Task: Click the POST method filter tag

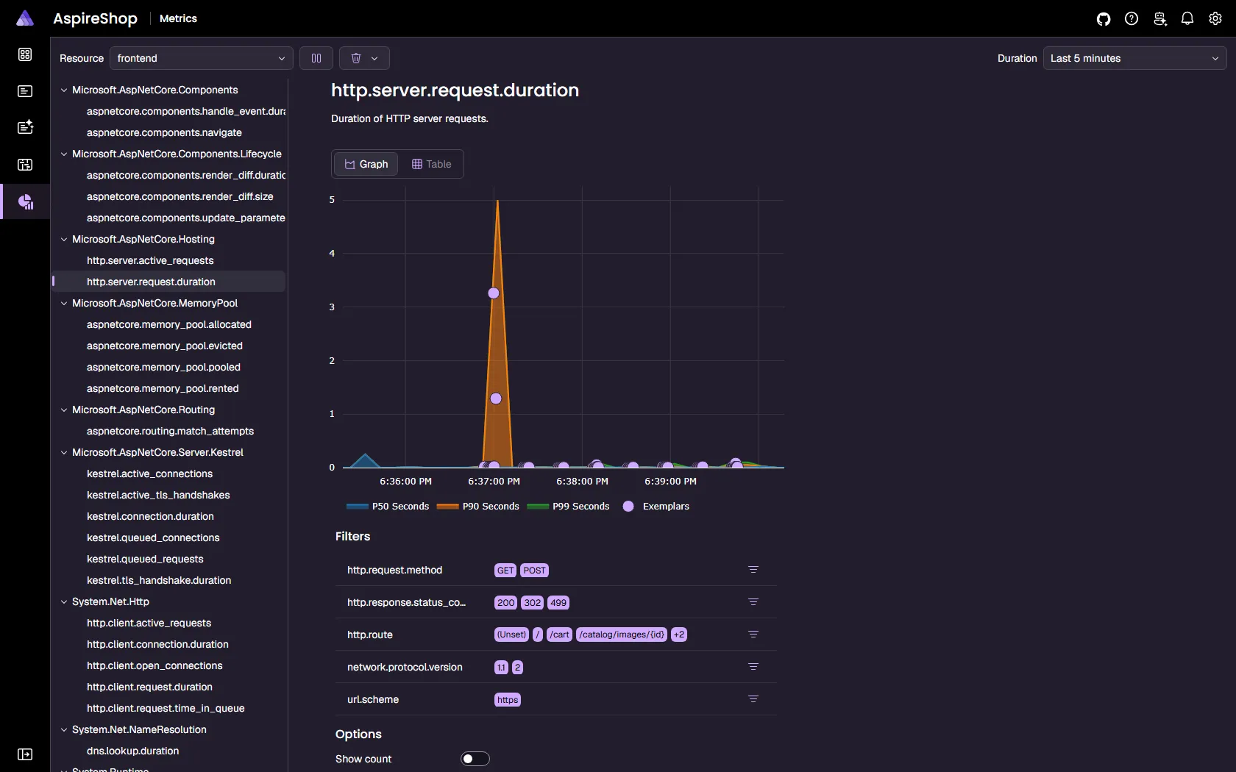Action: click(x=534, y=571)
